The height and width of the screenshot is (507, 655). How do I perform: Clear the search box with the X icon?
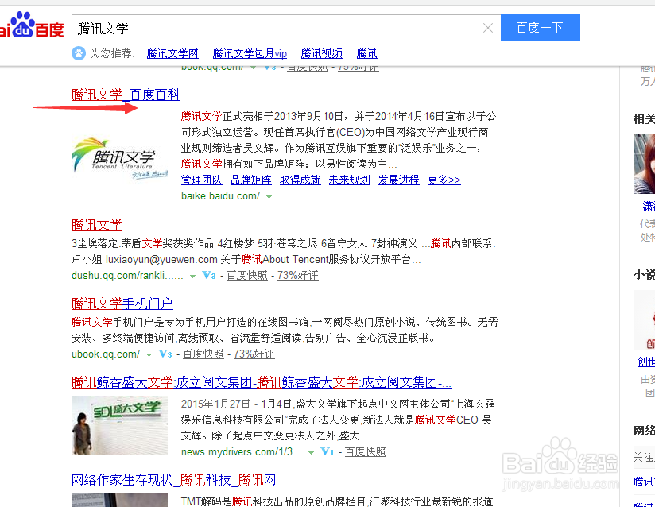487,28
